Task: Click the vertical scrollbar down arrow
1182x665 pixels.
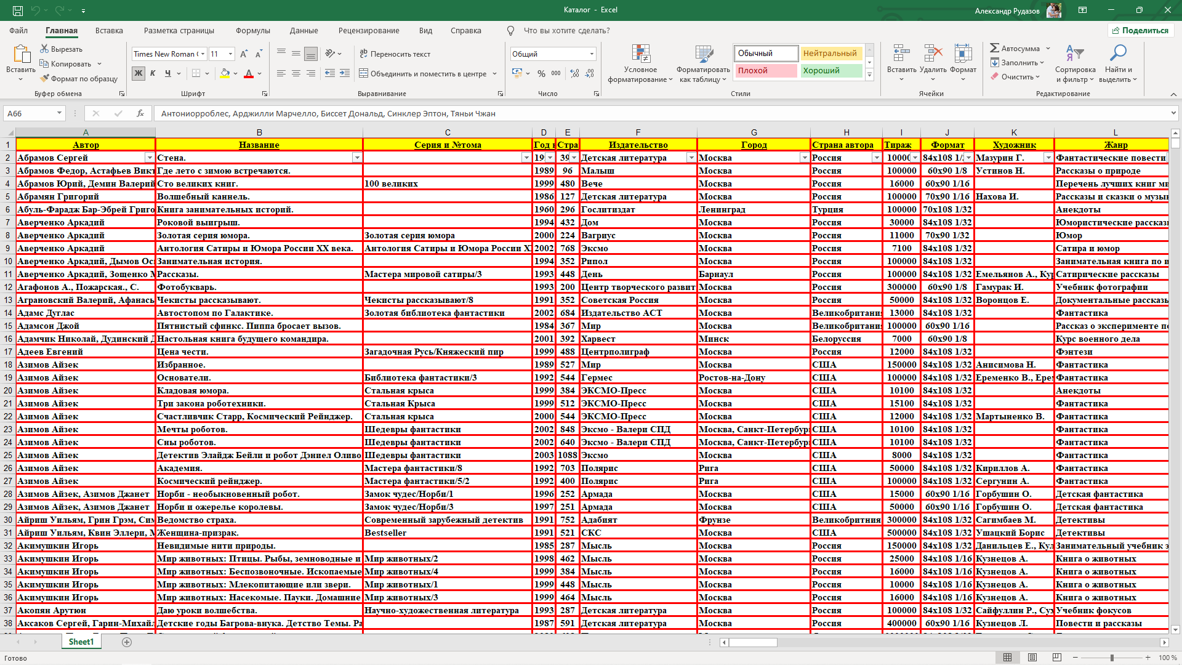Action: [x=1175, y=630]
